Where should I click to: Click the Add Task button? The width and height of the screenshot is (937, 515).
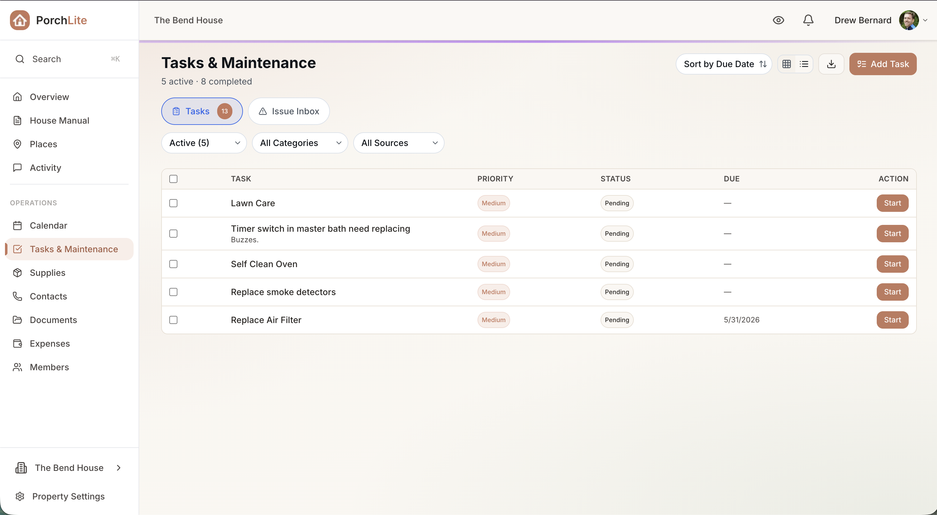883,64
